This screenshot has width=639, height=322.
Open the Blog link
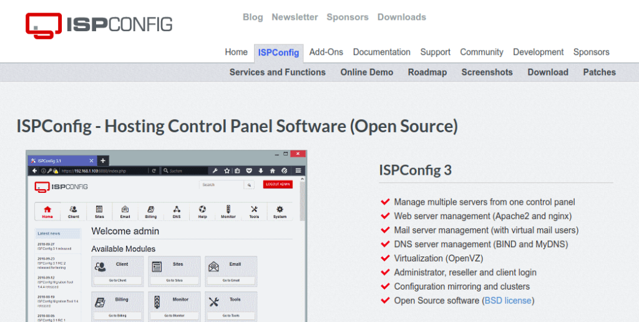tap(253, 17)
